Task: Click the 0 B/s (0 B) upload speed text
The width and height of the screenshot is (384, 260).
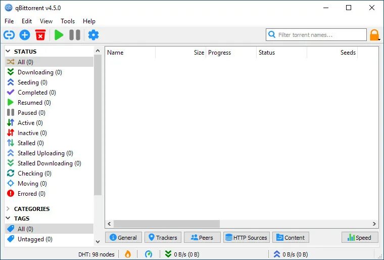Action: (x=295, y=254)
